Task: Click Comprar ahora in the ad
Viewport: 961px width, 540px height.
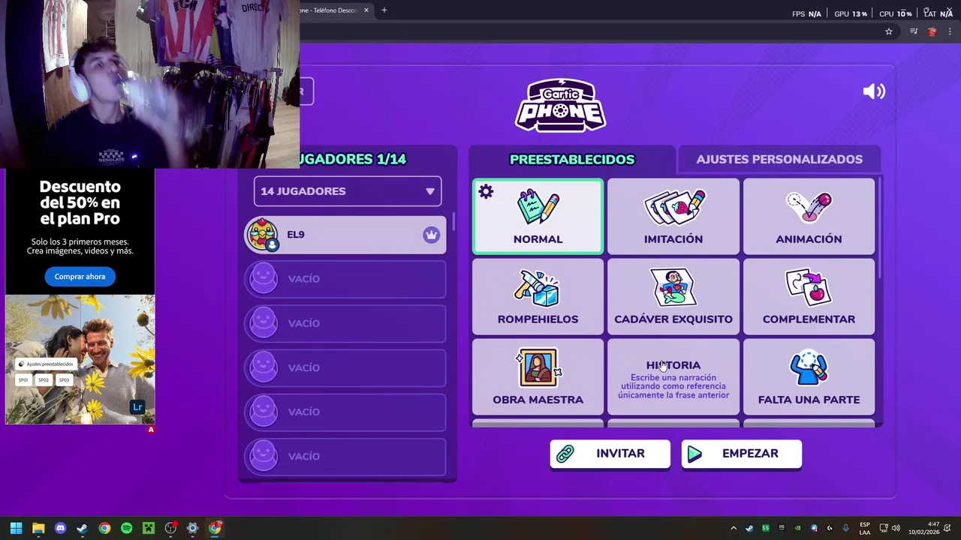Action: pyautogui.click(x=80, y=277)
